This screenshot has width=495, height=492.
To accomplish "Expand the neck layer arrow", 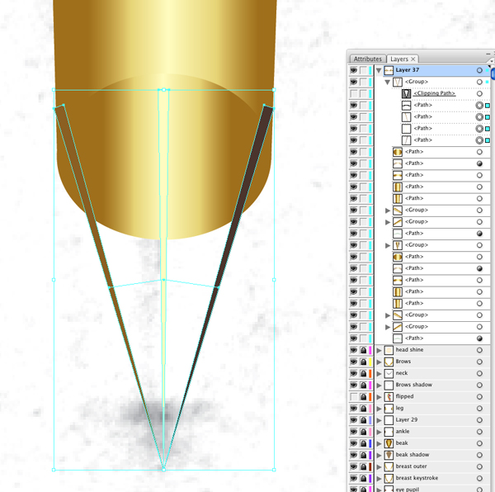I will 379,374.
